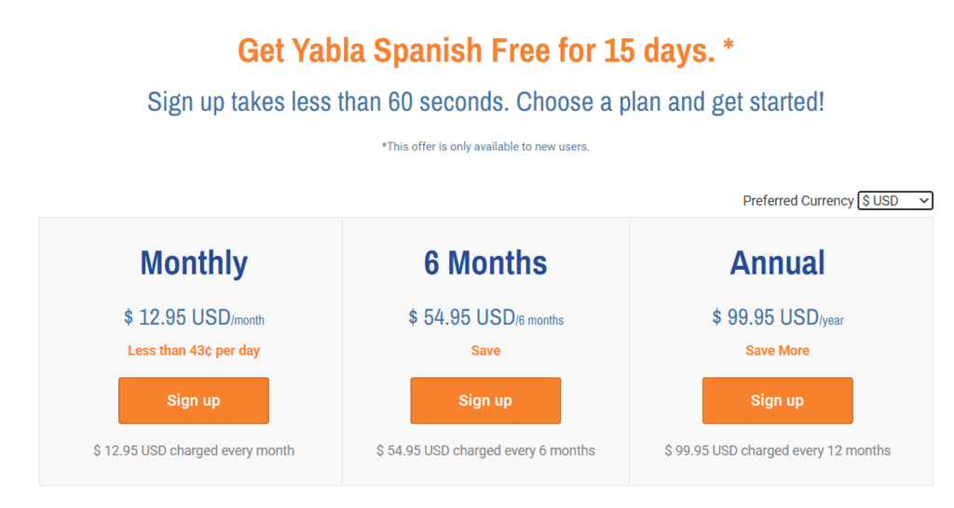954x508 pixels.
Task: Click "charged every 12 months" billing note
Action: [777, 450]
